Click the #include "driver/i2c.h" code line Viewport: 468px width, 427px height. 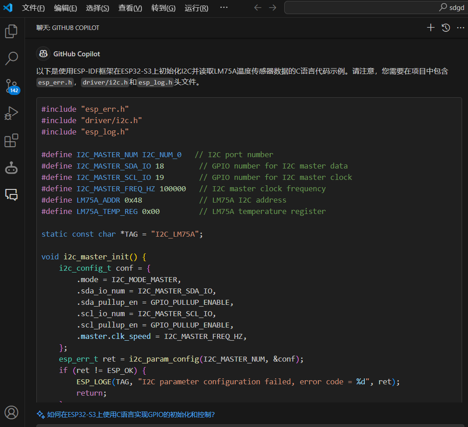click(91, 120)
